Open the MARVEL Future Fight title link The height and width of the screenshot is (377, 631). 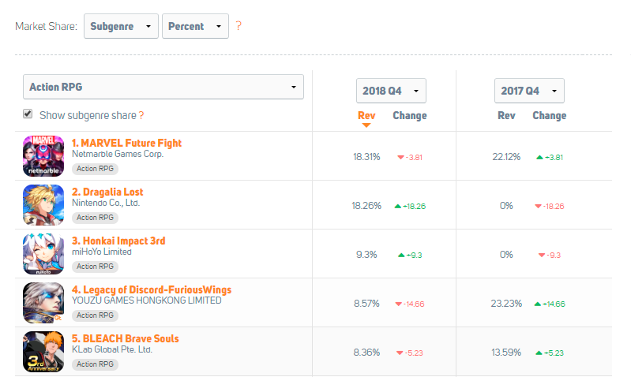pos(127,143)
